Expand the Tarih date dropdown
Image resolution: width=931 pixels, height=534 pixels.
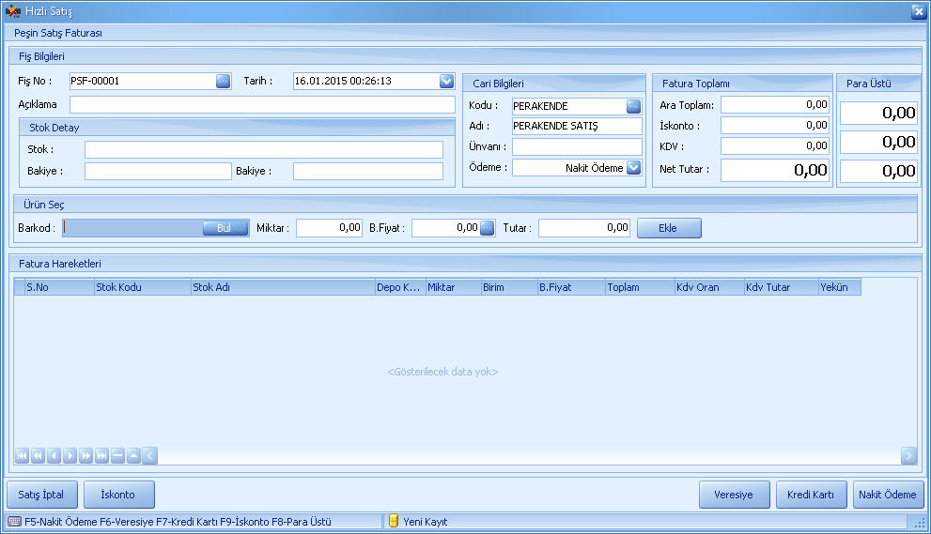point(446,81)
